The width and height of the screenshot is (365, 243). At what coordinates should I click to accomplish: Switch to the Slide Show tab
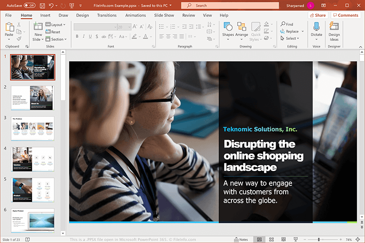[x=164, y=15]
